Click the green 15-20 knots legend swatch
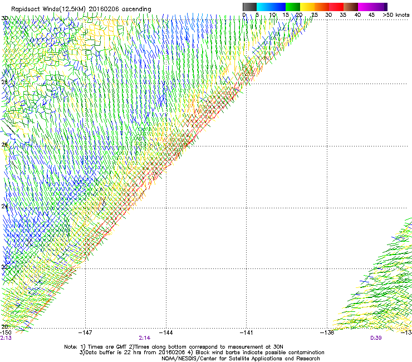The image size is (412, 362). click(x=293, y=7)
